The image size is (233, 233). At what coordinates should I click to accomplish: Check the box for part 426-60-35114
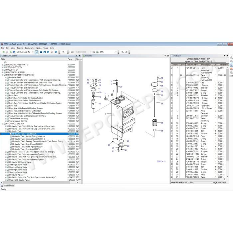click(x=172, y=75)
